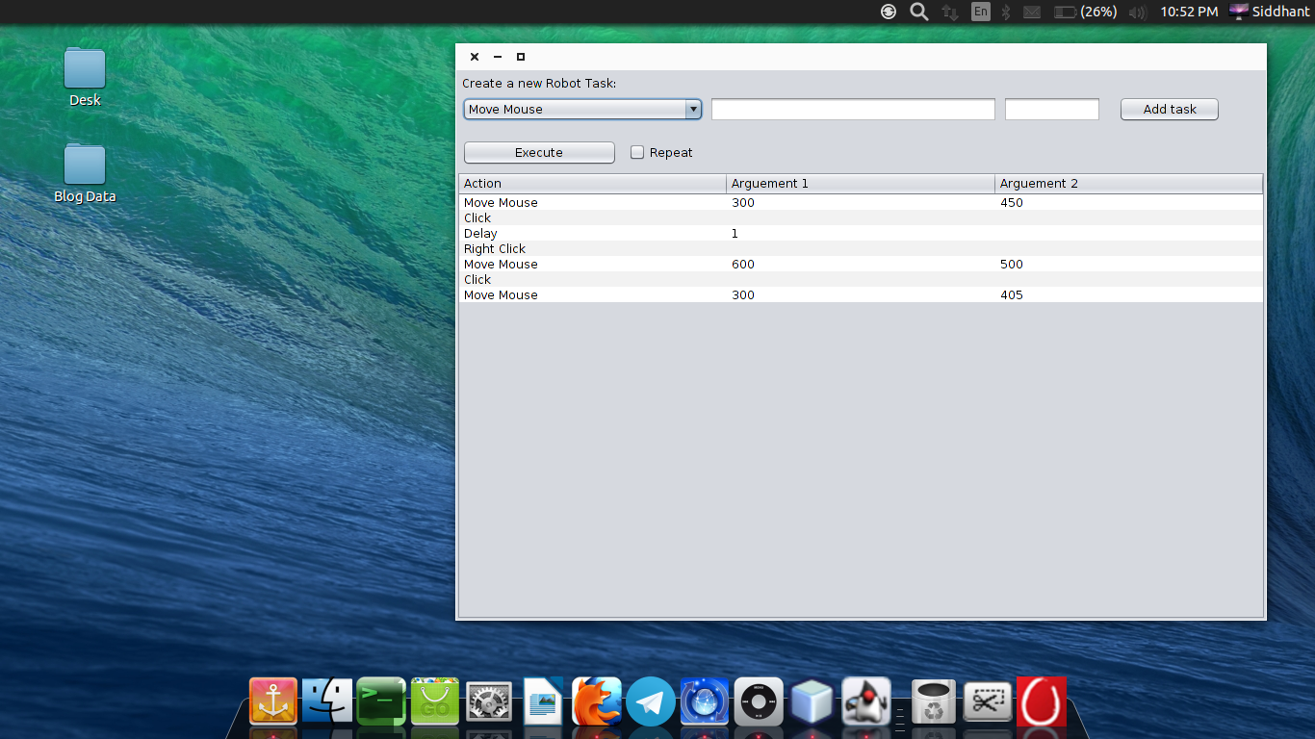Image resolution: width=1315 pixels, height=739 pixels.
Task: Open the search magnifier in the top panel
Action: 918,12
